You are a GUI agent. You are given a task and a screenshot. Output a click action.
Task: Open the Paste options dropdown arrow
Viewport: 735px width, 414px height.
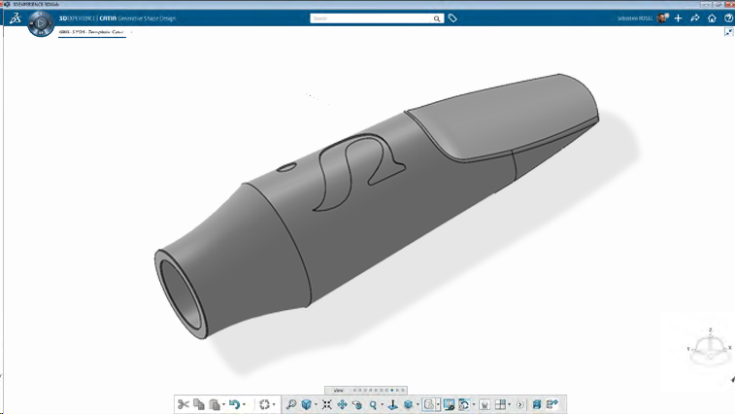pyautogui.click(x=222, y=405)
